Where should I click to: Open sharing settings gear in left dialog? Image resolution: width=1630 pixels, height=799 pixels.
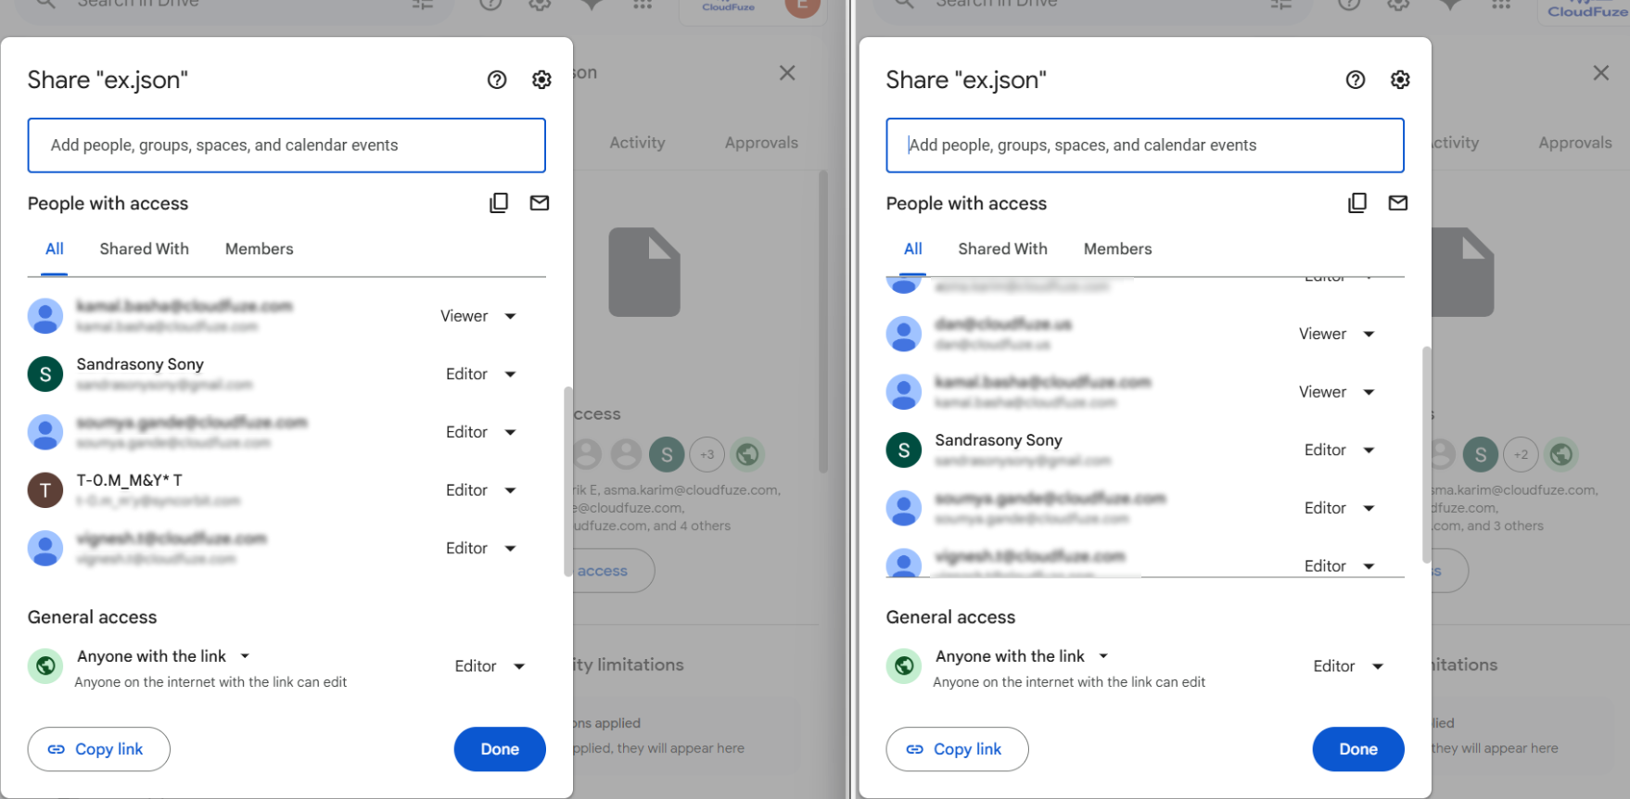pos(541,80)
